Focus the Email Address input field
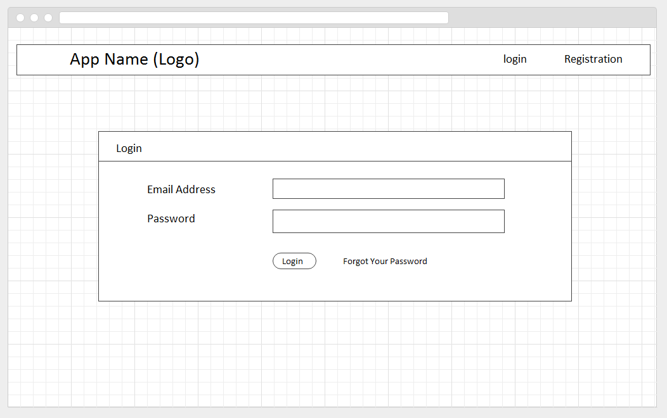The height and width of the screenshot is (418, 667). pyautogui.click(x=388, y=189)
